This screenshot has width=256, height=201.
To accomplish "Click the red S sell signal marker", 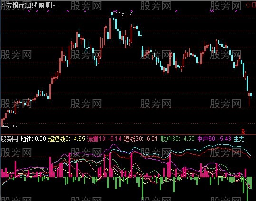I will (243, 131).
